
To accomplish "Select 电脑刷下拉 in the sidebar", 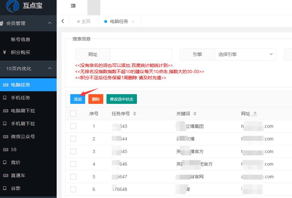I will 23,111.
